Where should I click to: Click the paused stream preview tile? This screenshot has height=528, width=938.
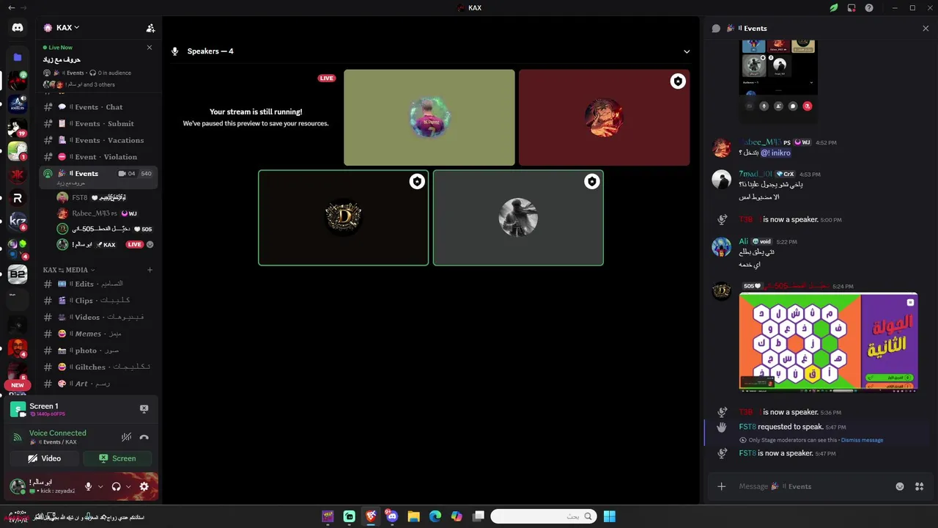pos(255,117)
